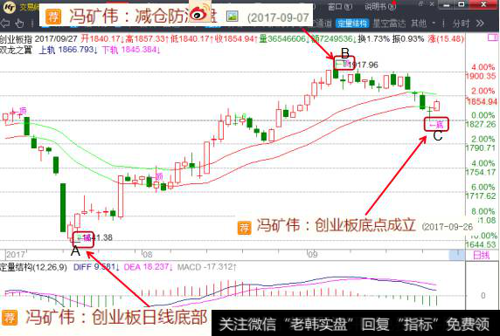Click the 双龙之翼 indicator label
This screenshot has width=500, height=336.
(16, 50)
